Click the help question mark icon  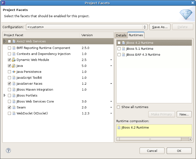click(8, 151)
